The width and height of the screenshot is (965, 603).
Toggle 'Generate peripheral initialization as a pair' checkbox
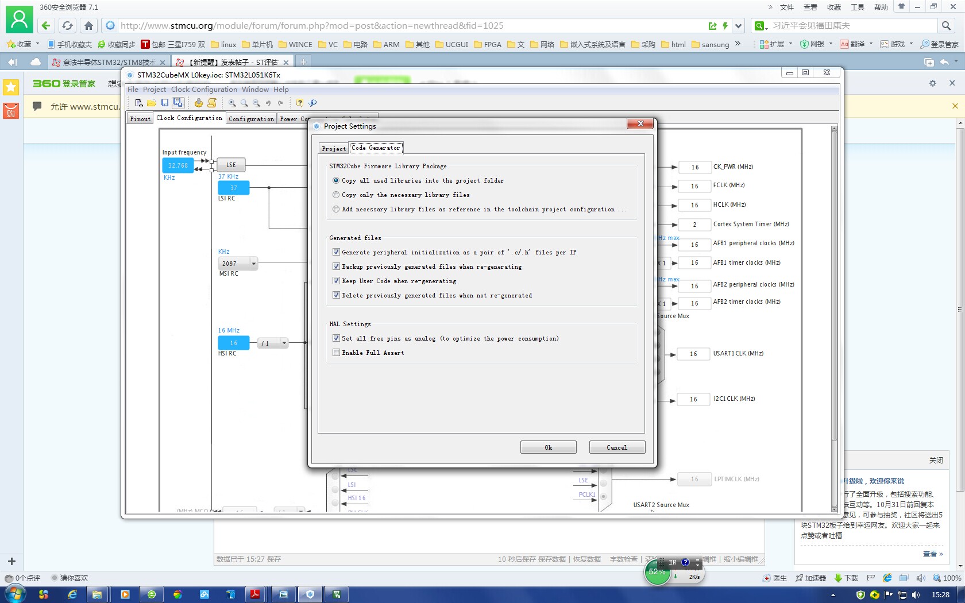(336, 252)
